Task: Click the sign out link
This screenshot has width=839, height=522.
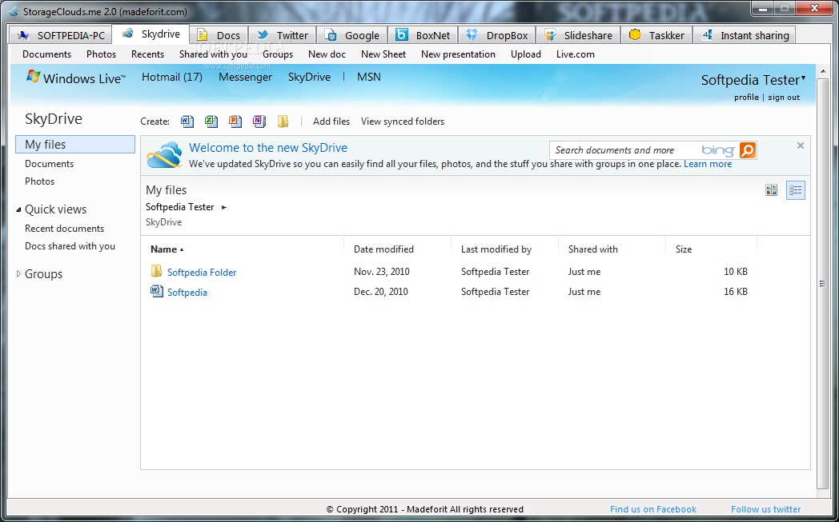Action: pos(784,98)
